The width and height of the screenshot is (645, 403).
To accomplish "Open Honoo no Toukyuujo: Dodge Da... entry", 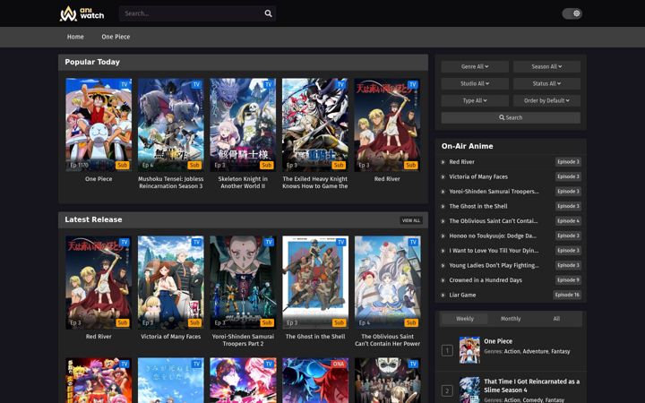I will click(x=493, y=236).
